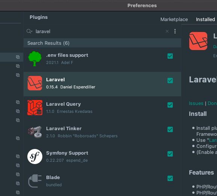Image resolution: width=217 pixels, height=196 pixels.
Task: Click the red Laravel plugin icon in list
Action: click(x=35, y=83)
